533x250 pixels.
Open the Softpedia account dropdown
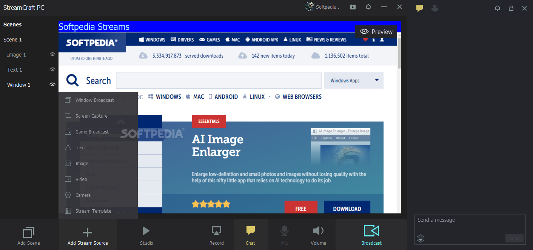click(322, 7)
